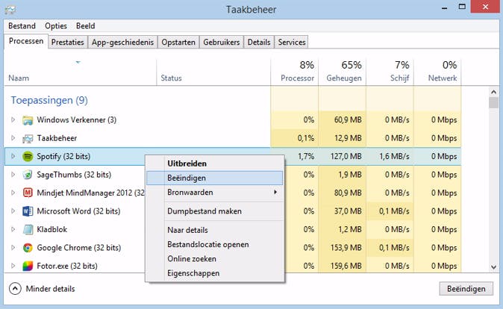Image resolution: width=503 pixels, height=309 pixels.
Task: Open the Bestand menu
Action: click(22, 26)
